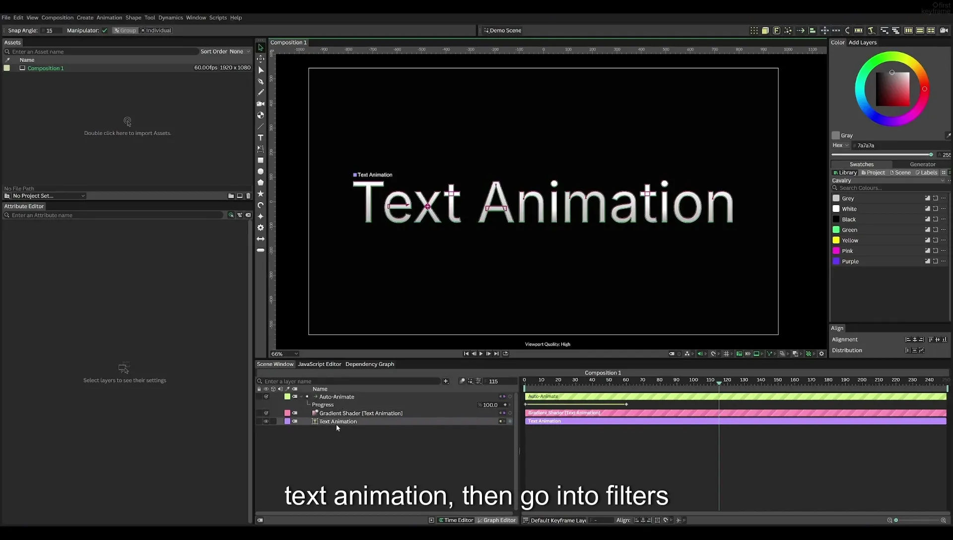Jump to first frame of playback
Viewport: 953px width, 540px height.
tap(466, 354)
